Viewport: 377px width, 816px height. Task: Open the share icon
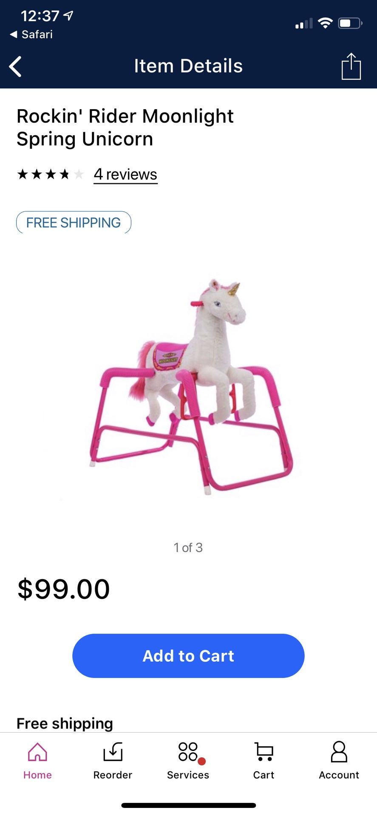tap(351, 66)
